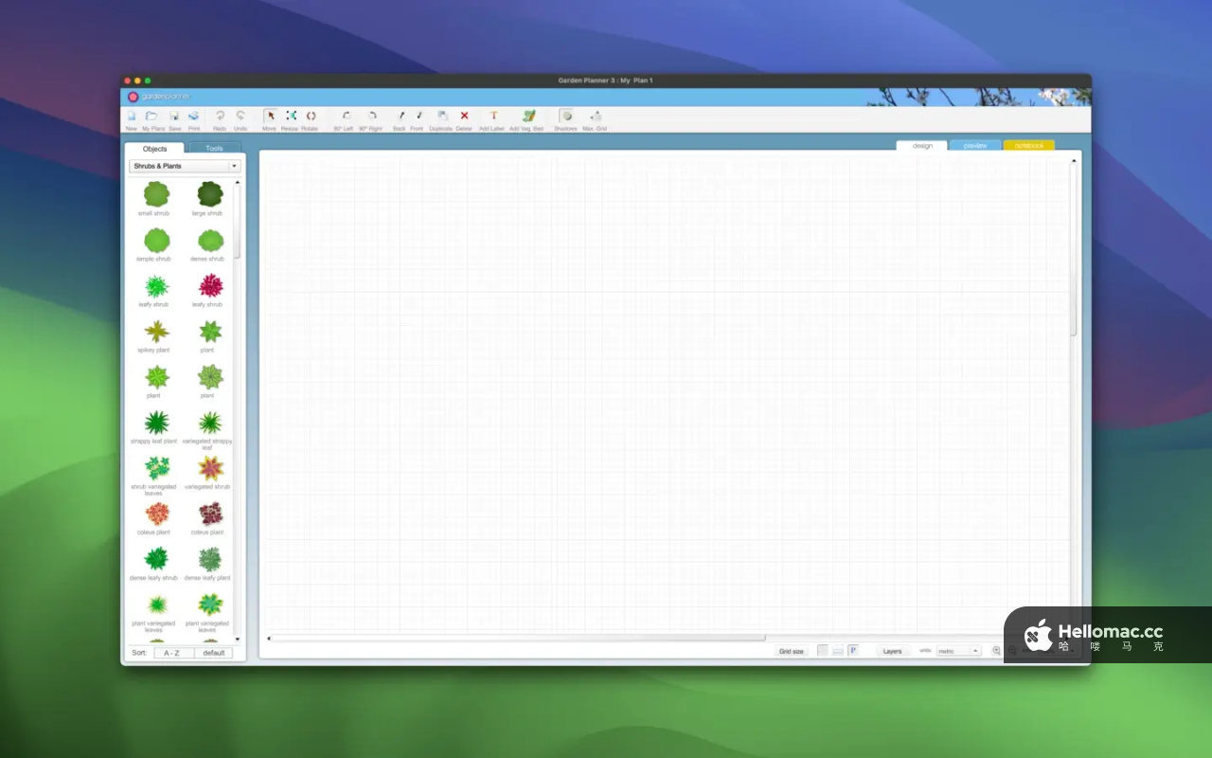Open the Shrubs & Plants category dropdown
Viewport: 1212px width, 758px height.
click(185, 166)
